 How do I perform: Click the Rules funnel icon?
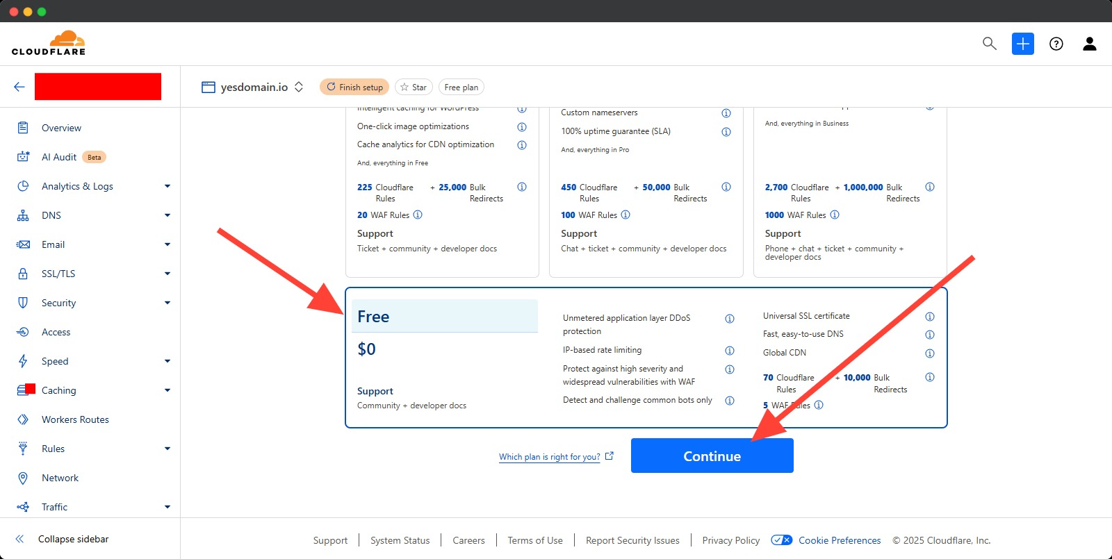click(x=23, y=449)
